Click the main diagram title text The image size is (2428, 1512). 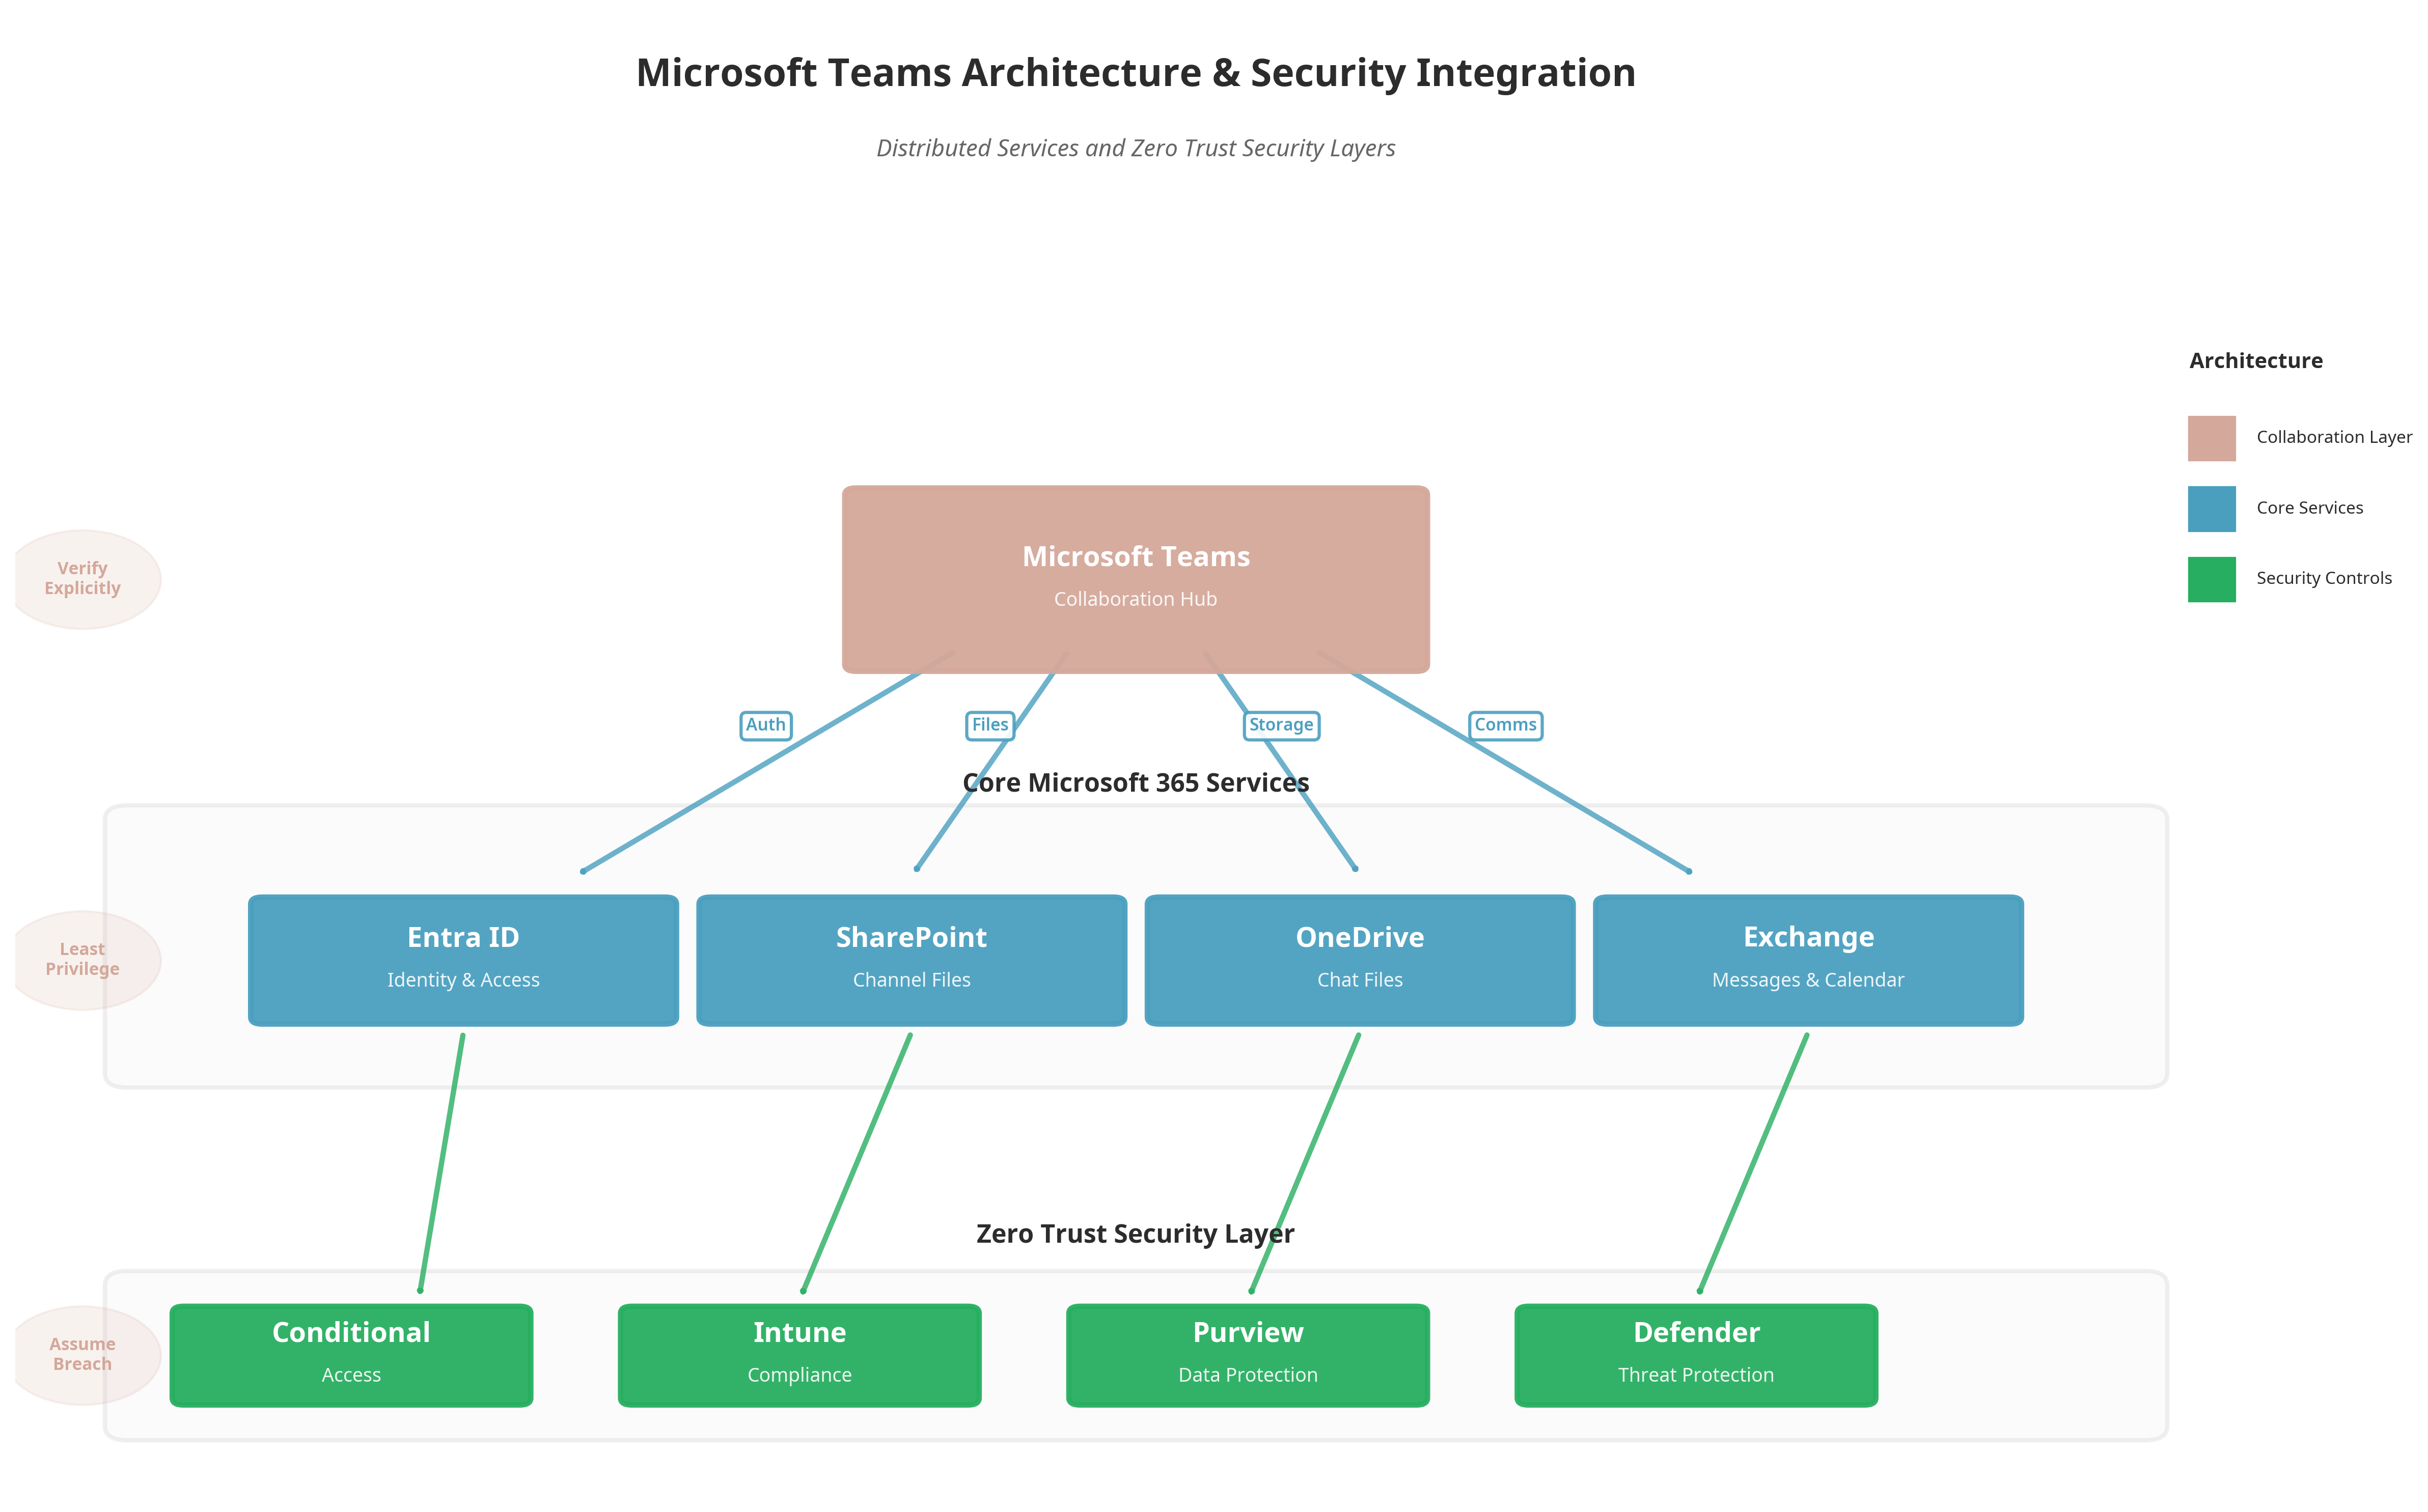1135,73
